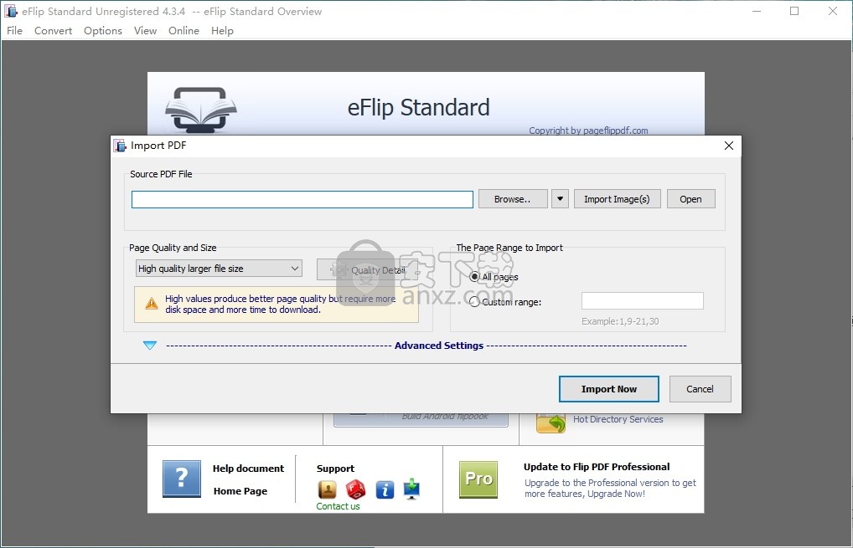Open the Home Page link
853x548 pixels.
(240, 491)
